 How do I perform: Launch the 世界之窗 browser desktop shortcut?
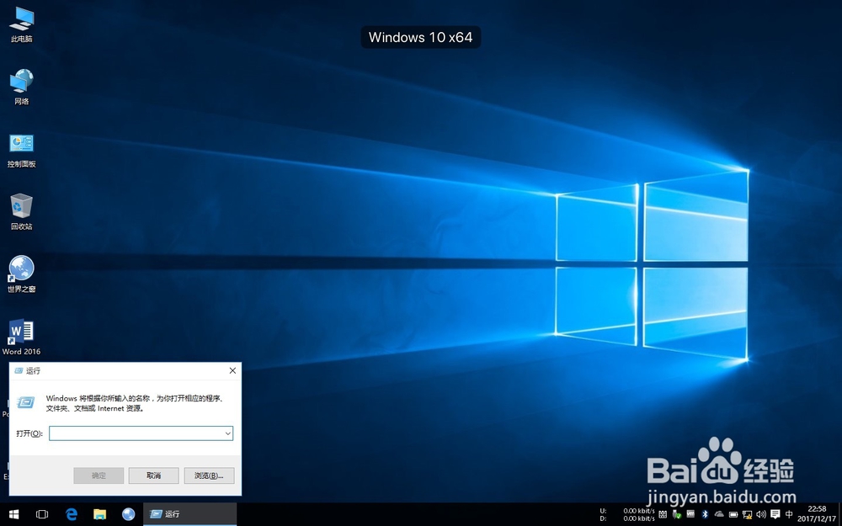pyautogui.click(x=22, y=274)
